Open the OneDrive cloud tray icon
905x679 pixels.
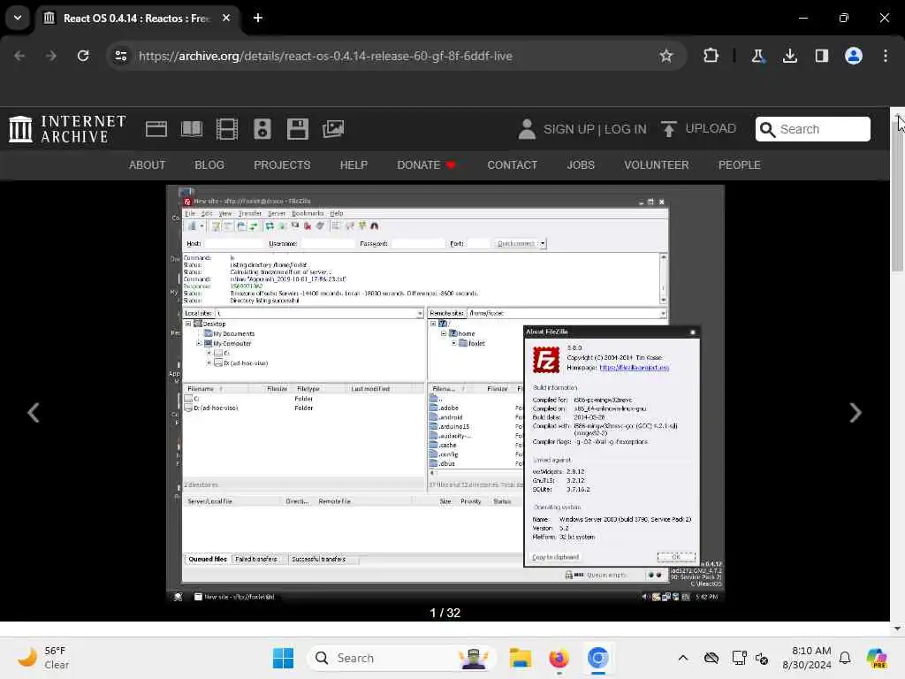(711, 658)
